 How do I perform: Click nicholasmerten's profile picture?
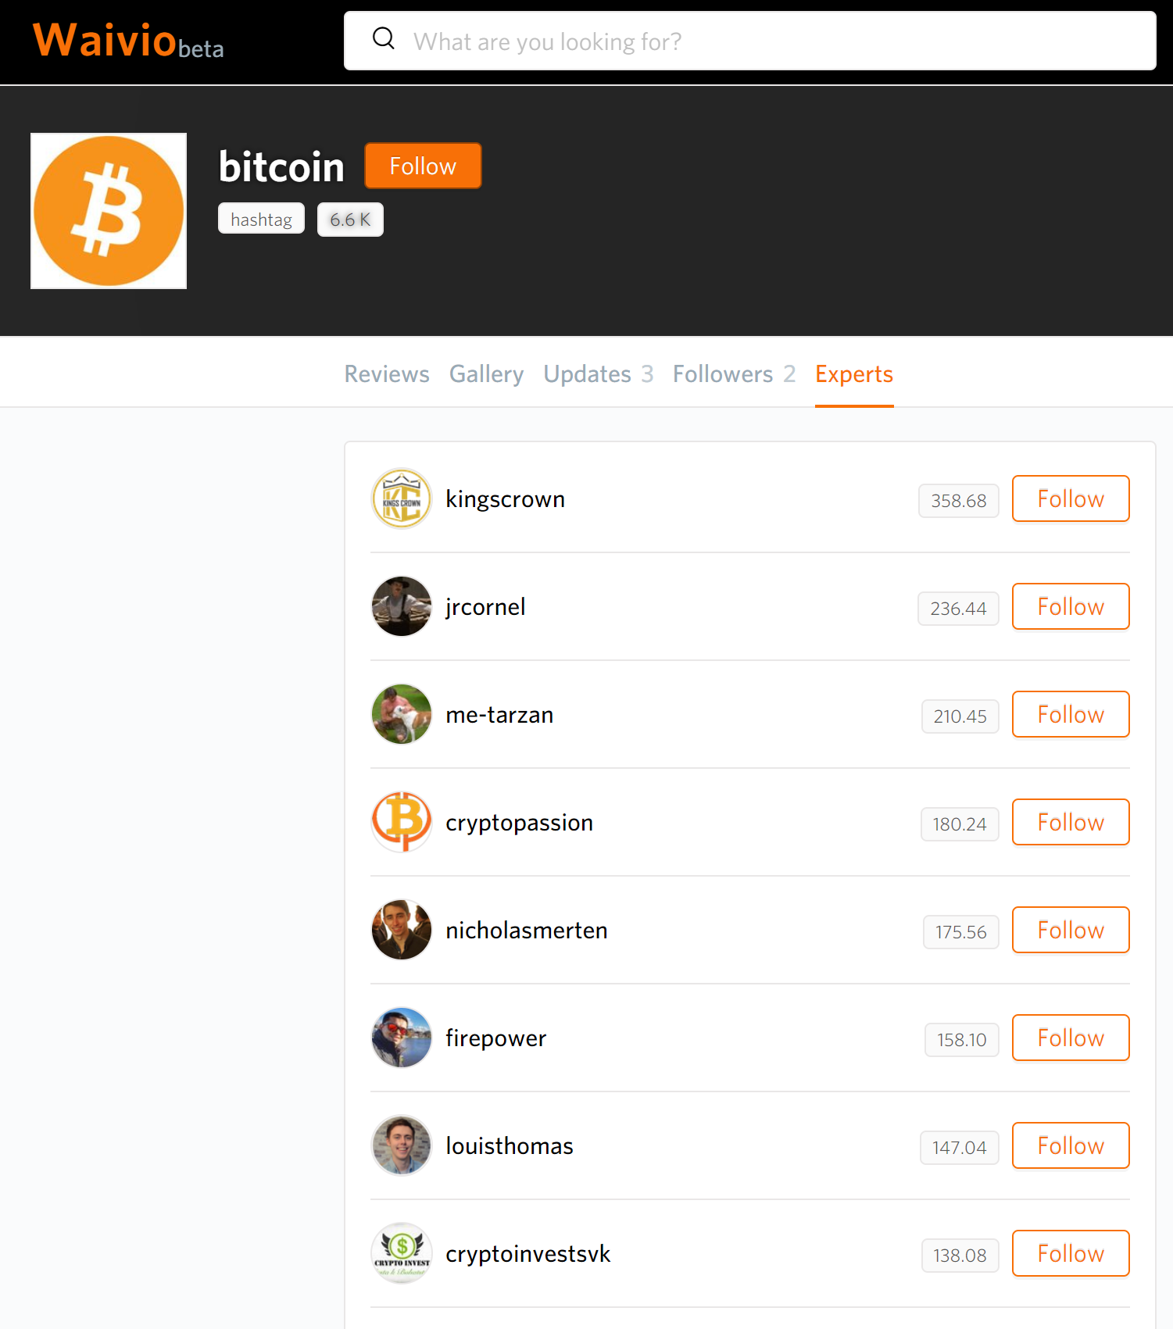click(x=402, y=930)
